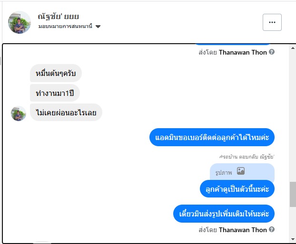Click the reply arrow icon before รถบ้าน ตอบกลับ
This screenshot has width=296, height=244.
[221, 157]
